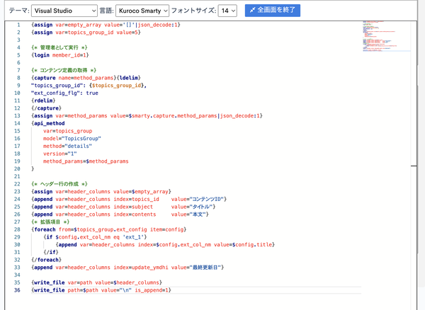Click method="details" text
425x310 pixels.
coord(67,147)
